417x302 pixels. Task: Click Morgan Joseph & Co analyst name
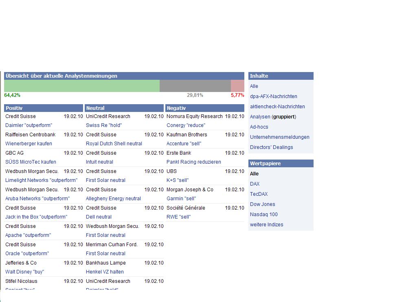tap(190, 190)
